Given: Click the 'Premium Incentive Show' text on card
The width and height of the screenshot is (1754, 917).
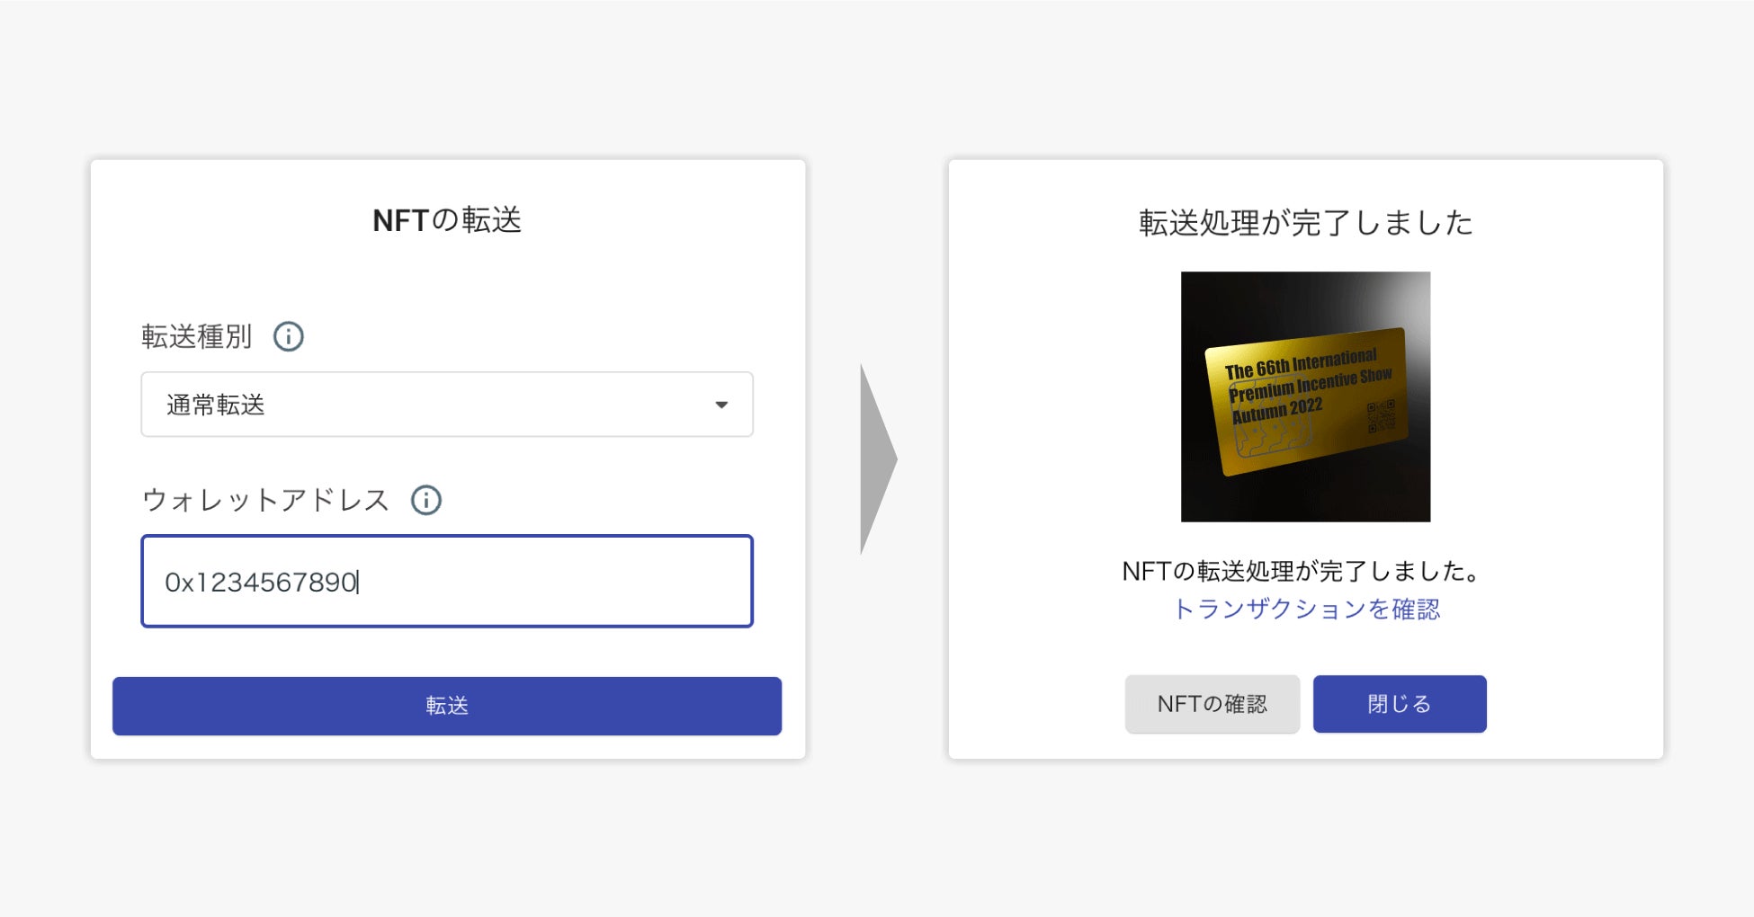Looking at the screenshot, I should [1310, 385].
